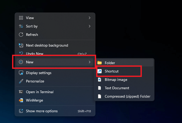
Task: Click the blue Shortcut arrow icon
Action: click(100, 71)
